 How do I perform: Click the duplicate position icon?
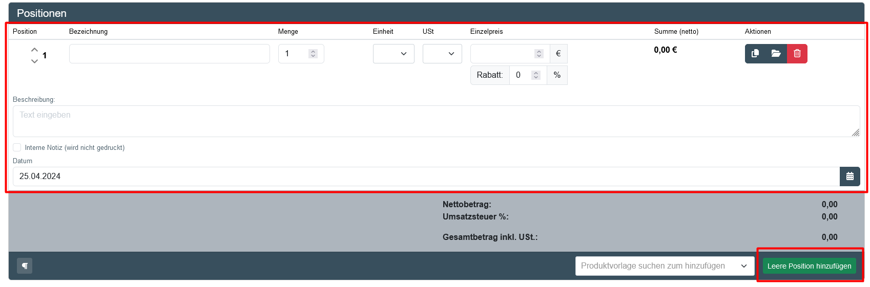coord(755,54)
